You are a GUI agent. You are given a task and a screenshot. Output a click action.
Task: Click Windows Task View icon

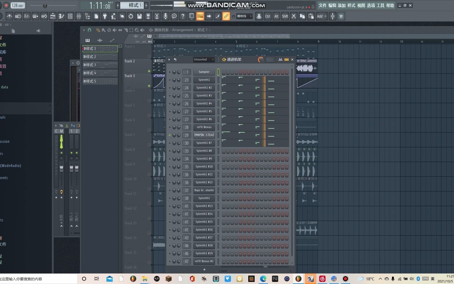point(96,279)
